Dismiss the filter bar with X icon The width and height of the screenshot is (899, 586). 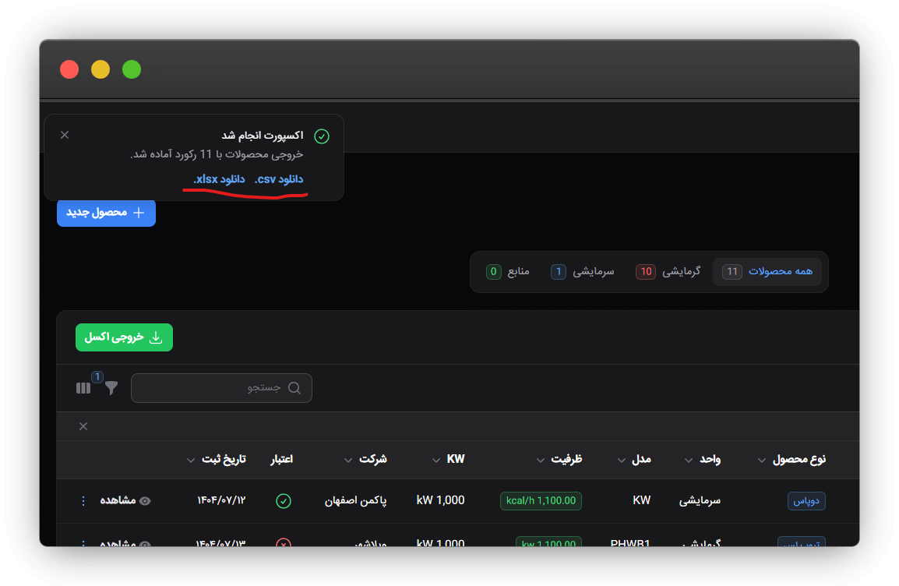pyautogui.click(x=83, y=426)
